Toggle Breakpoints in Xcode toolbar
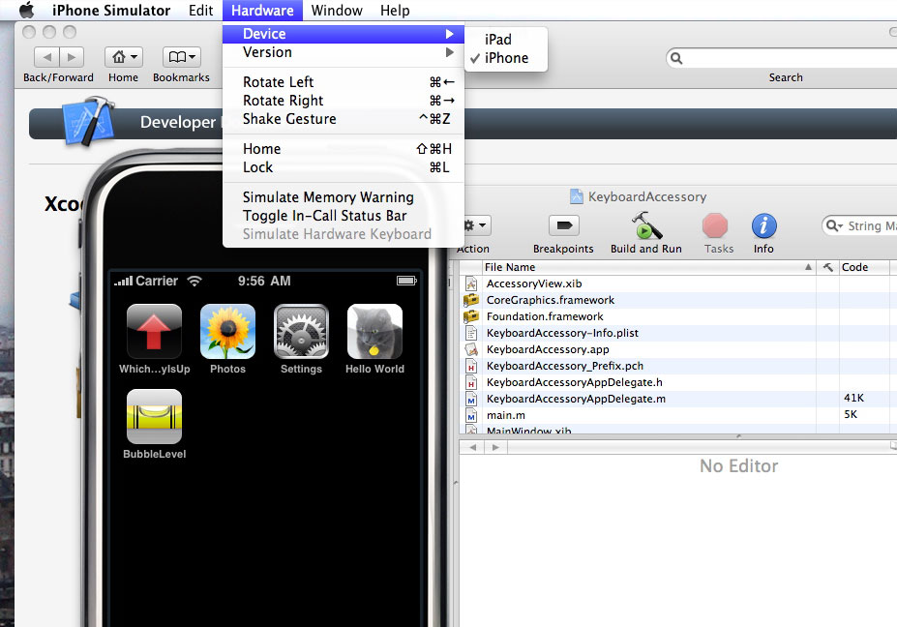Viewport: 897px width, 627px height. click(x=564, y=225)
